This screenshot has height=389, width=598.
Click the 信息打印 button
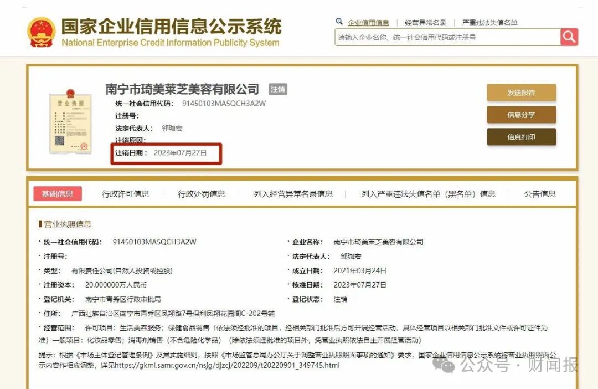click(522, 137)
